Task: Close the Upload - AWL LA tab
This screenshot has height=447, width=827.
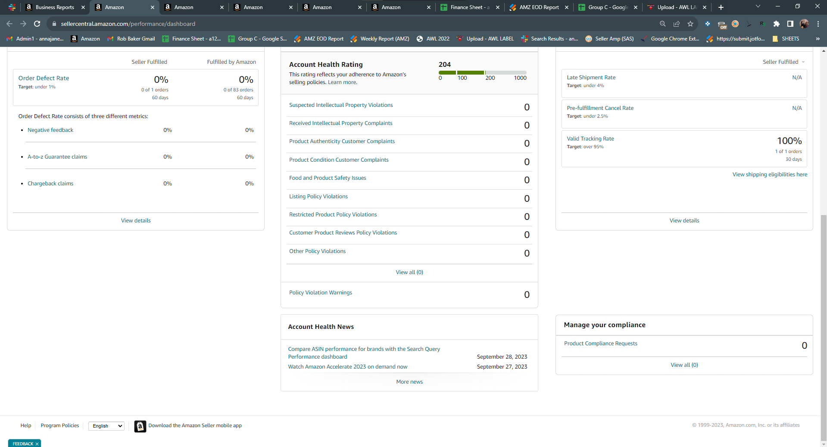Action: [705, 7]
